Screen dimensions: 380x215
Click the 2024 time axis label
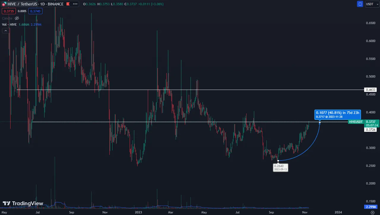click(x=338, y=212)
